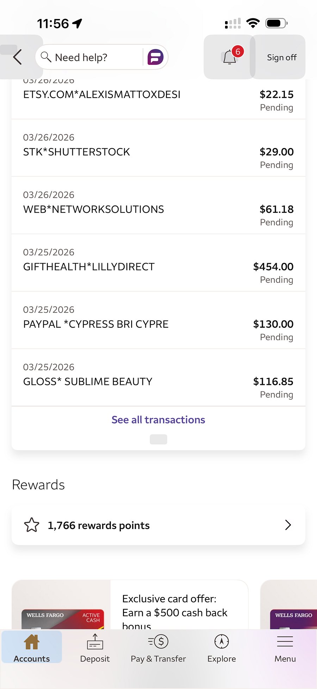See all transactions link
The height and width of the screenshot is (689, 317).
click(158, 420)
